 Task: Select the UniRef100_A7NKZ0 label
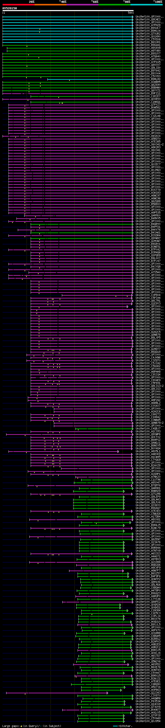(148, 477)
